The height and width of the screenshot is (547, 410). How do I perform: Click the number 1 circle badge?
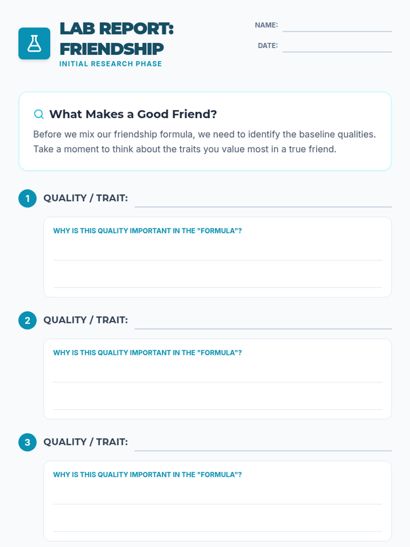point(27,198)
